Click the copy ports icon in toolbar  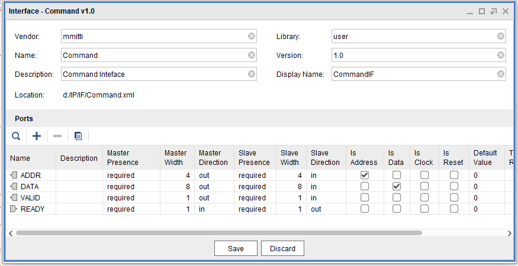tap(78, 136)
